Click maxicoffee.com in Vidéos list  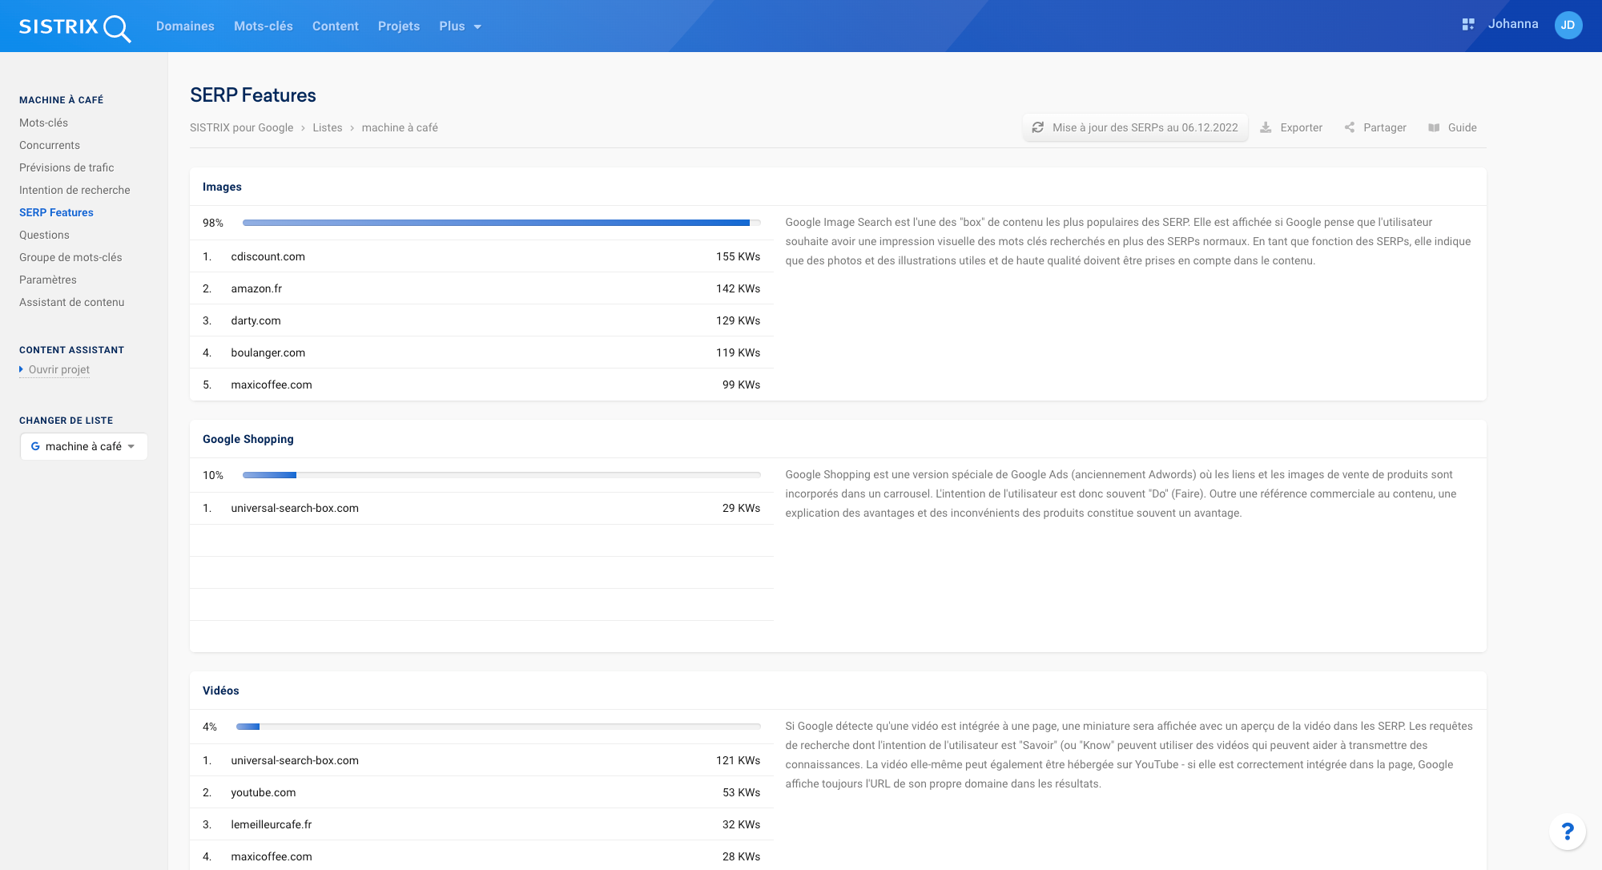click(272, 856)
